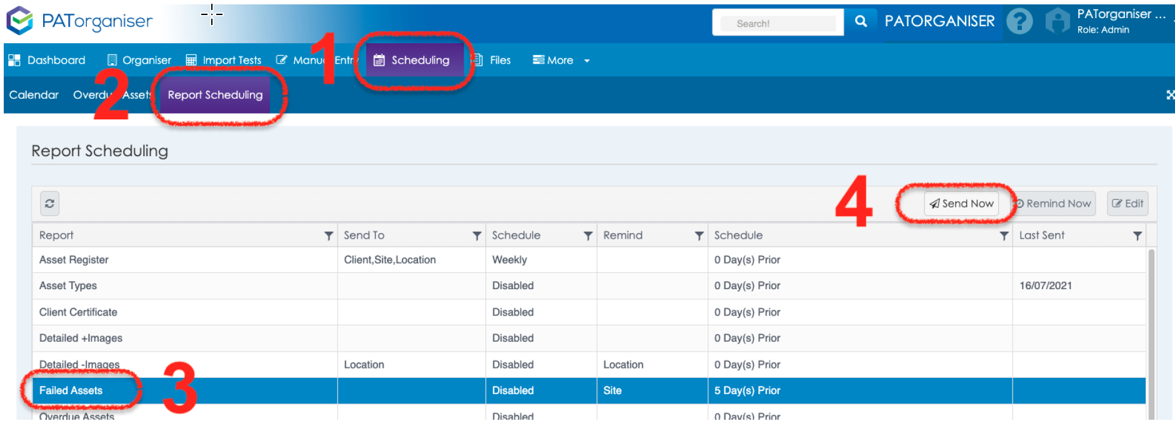Click into the Search field
The width and height of the screenshot is (1175, 421).
pyautogui.click(x=778, y=24)
